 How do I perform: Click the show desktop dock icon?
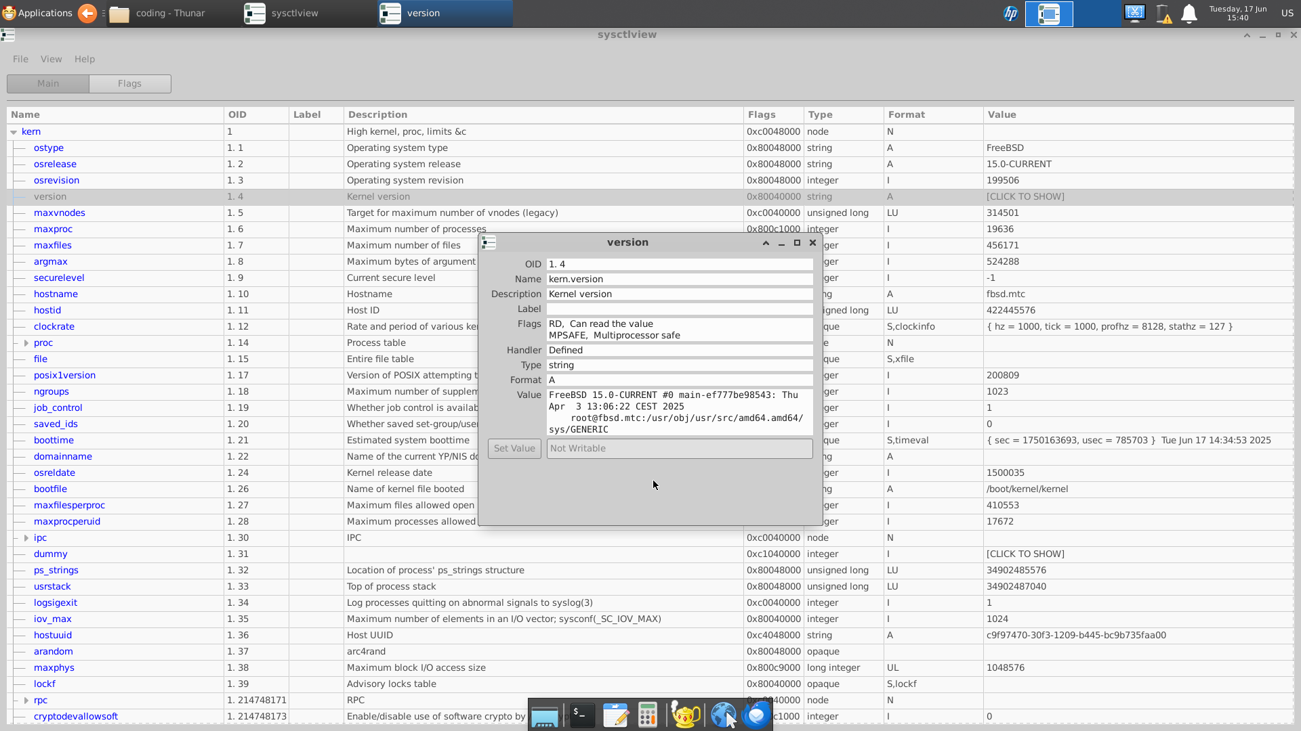pos(544,716)
